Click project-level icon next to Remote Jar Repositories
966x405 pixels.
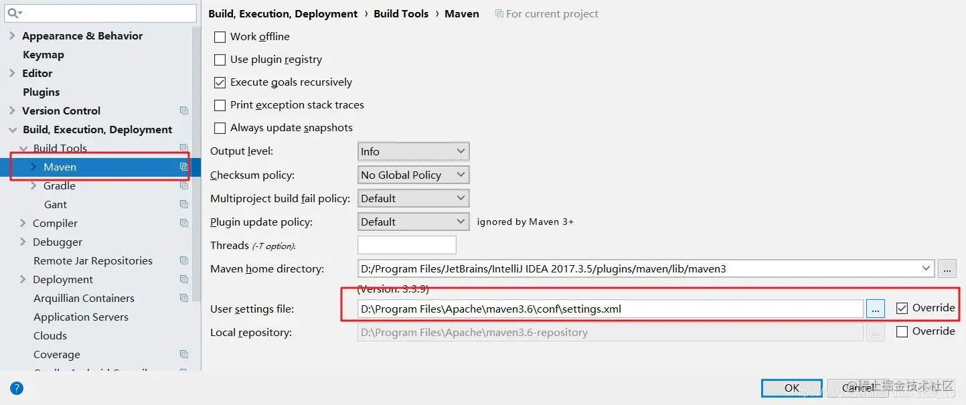coord(184,260)
